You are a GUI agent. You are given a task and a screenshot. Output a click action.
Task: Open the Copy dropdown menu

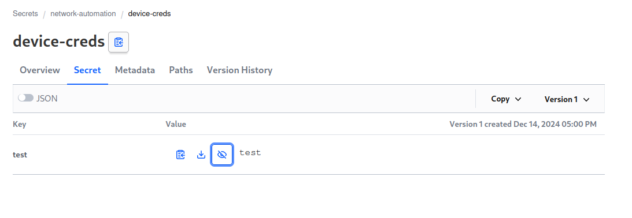(x=507, y=99)
